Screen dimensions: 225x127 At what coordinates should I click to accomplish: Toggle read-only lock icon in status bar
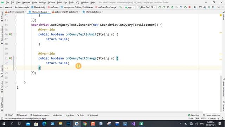click(x=218, y=119)
